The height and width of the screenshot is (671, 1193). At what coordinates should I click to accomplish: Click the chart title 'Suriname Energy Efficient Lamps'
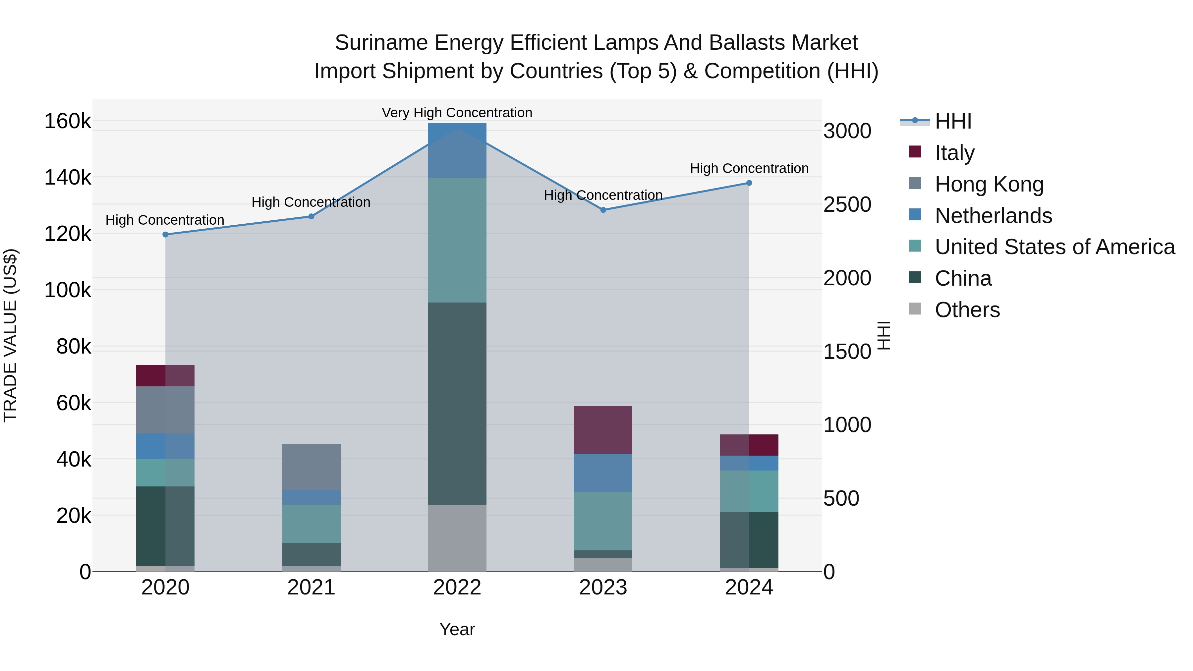click(596, 43)
